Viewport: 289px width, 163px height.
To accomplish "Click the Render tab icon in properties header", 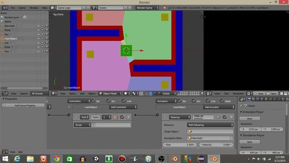I will [249, 99].
